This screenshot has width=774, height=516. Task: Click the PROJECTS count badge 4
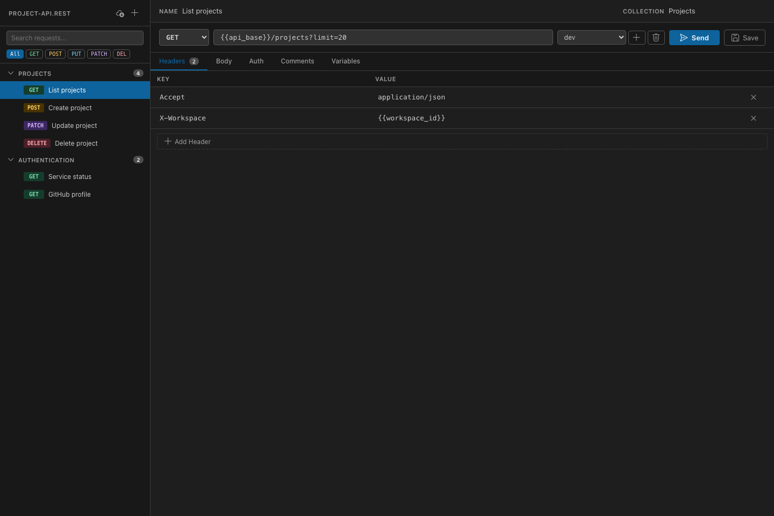click(138, 73)
